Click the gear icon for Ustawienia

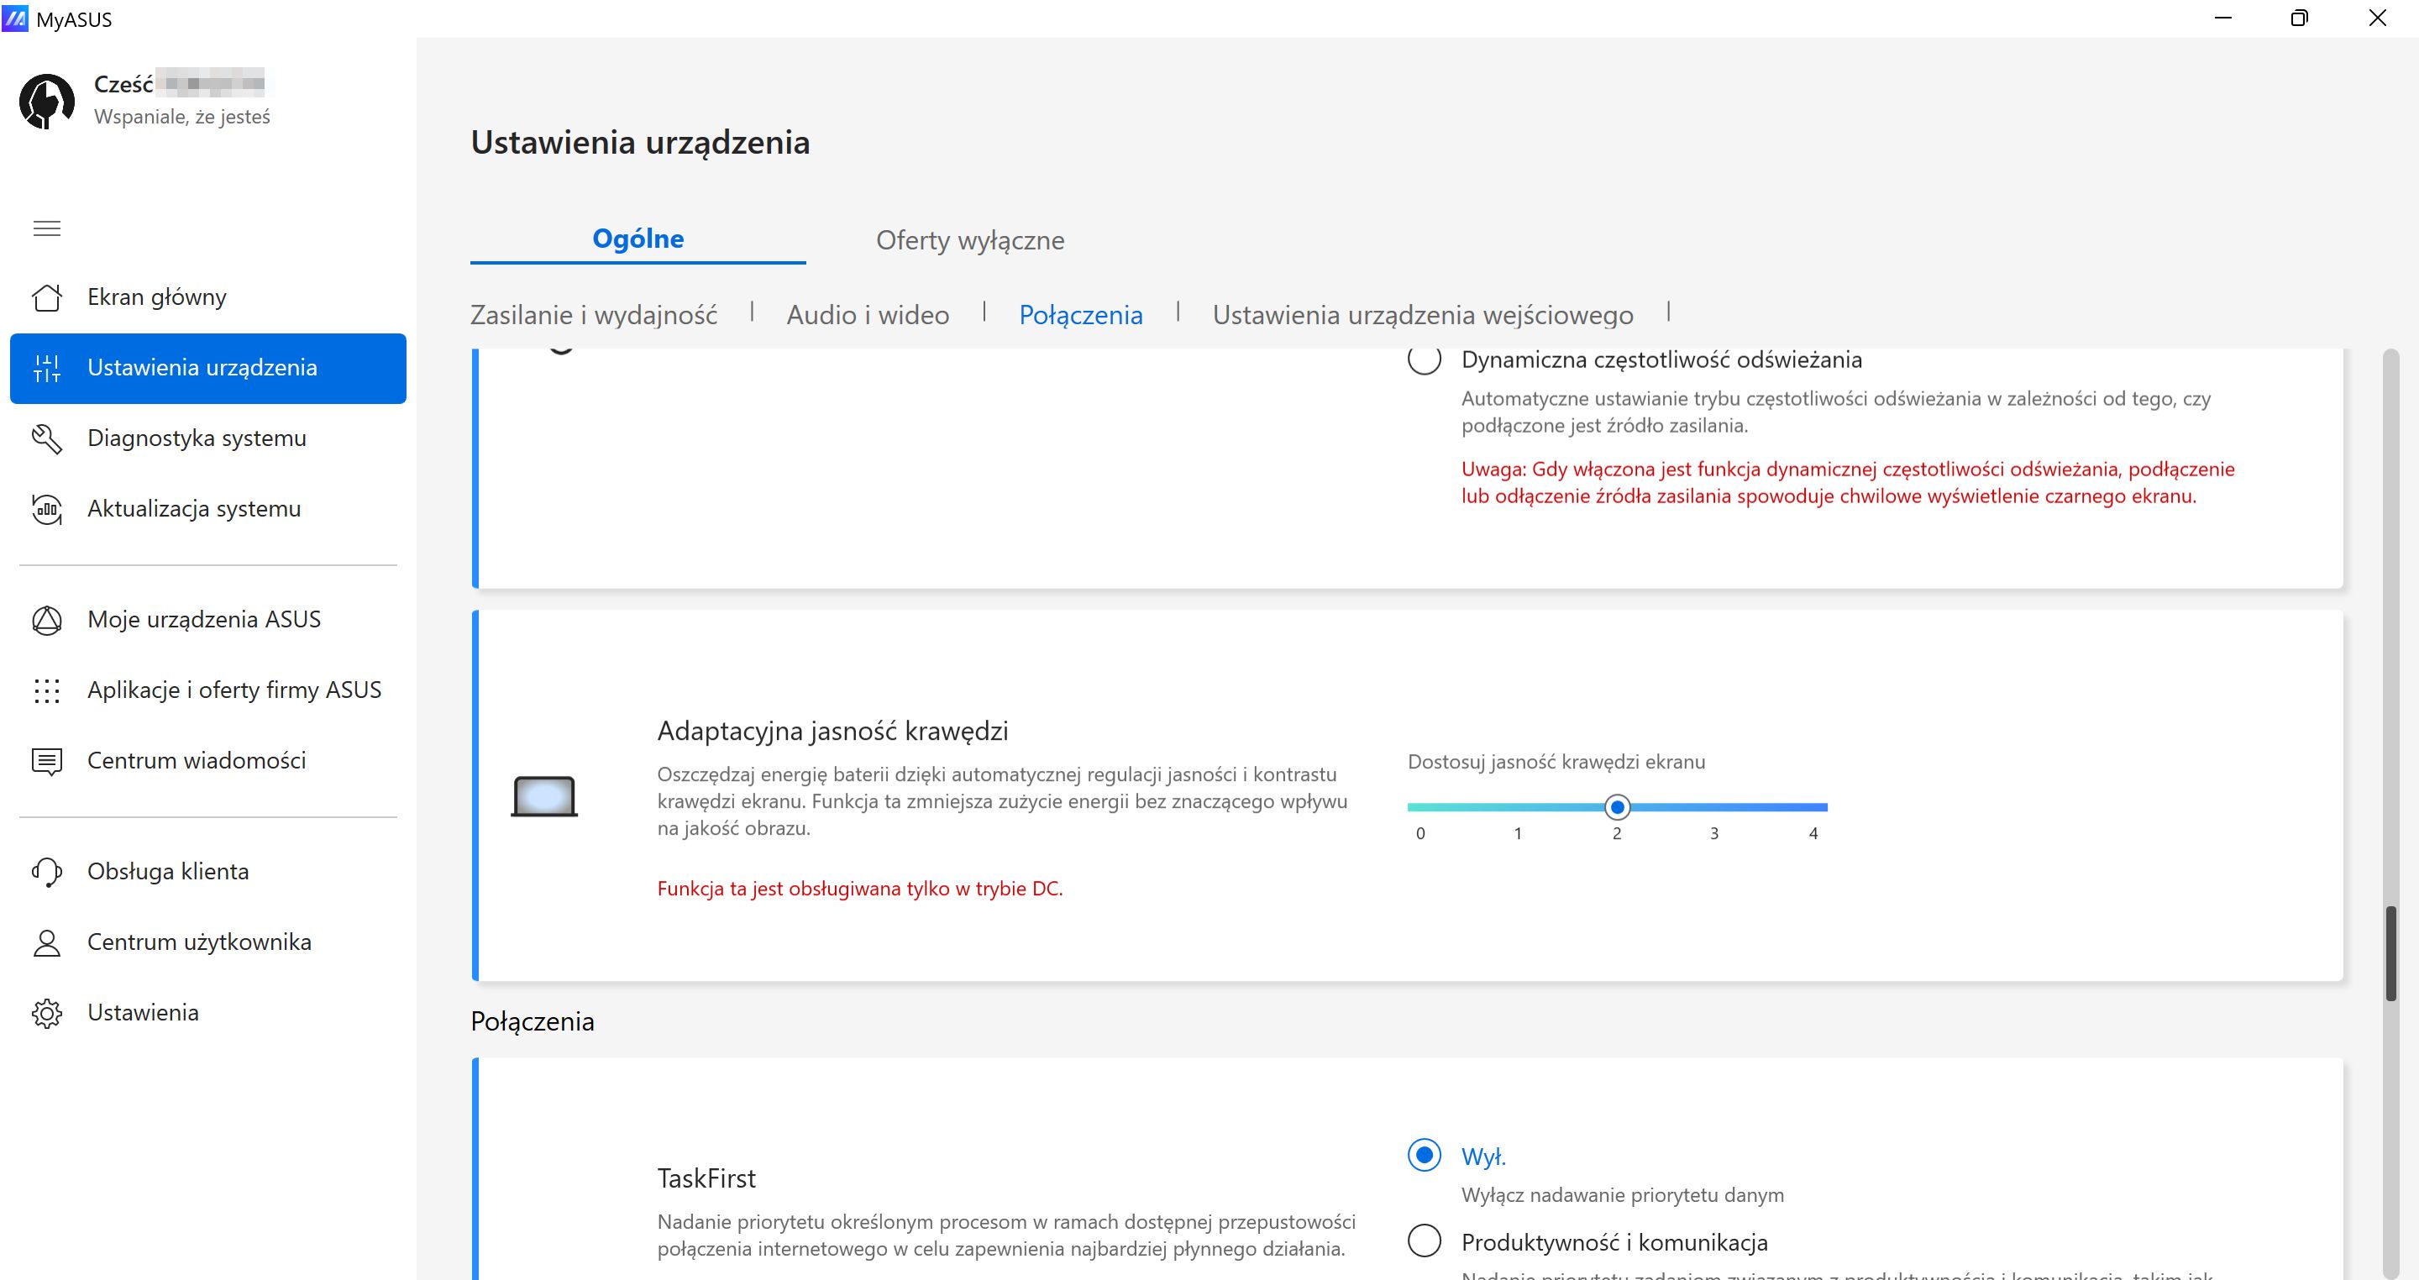[47, 1013]
